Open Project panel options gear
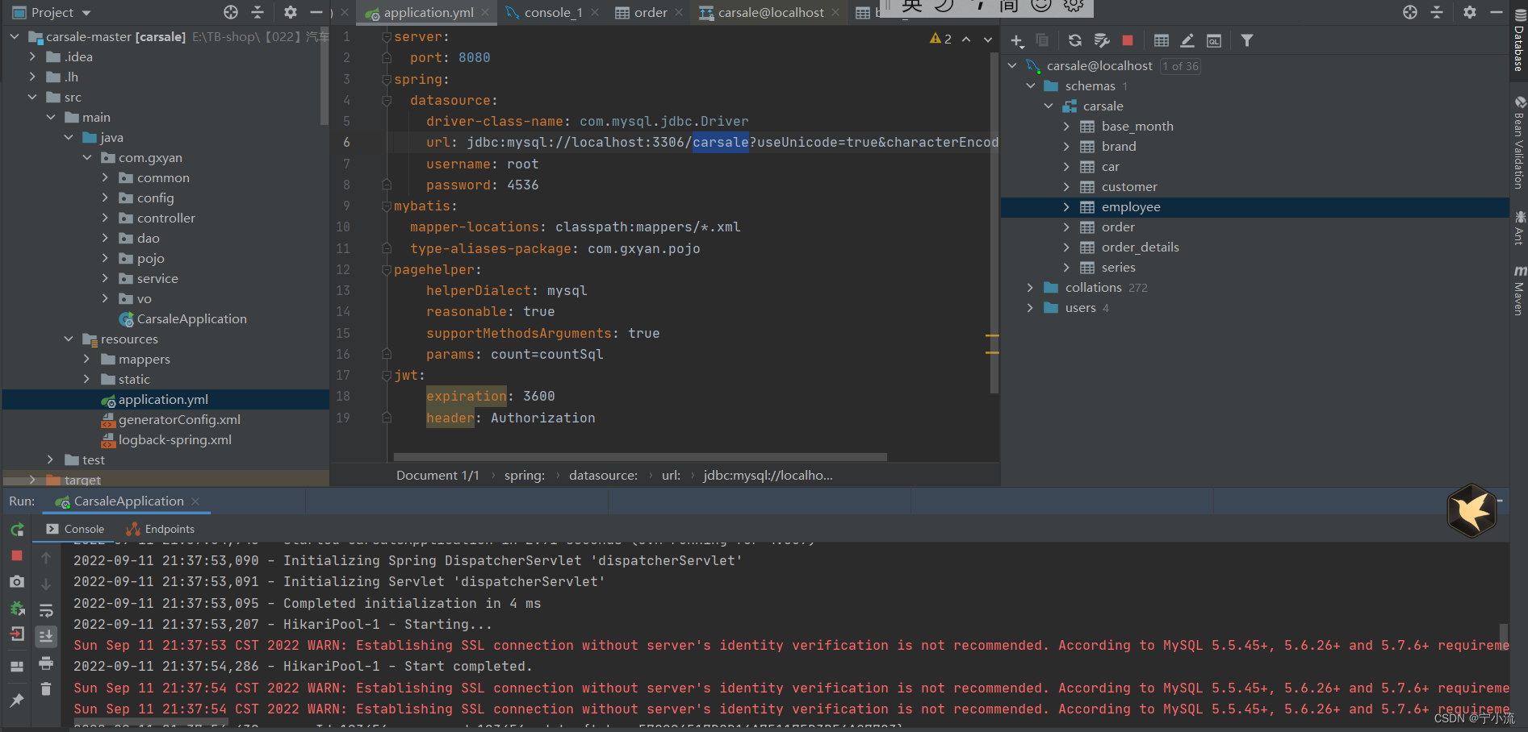The image size is (1528, 732). tap(291, 12)
